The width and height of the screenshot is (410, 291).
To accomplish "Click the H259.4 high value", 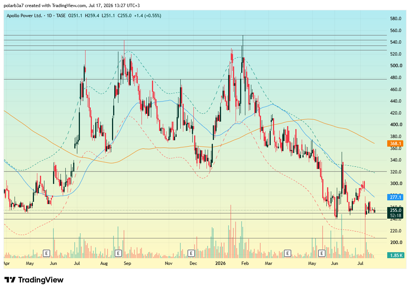I will tap(92, 16).
